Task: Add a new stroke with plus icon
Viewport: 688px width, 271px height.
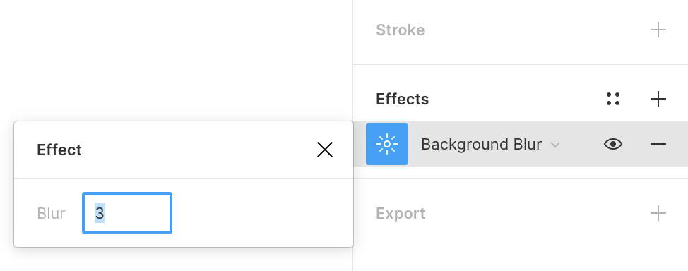Action: point(658,30)
